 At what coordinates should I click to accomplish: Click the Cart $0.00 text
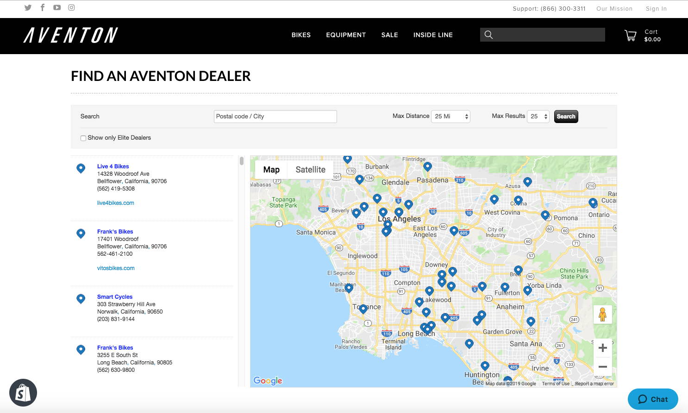(x=652, y=36)
